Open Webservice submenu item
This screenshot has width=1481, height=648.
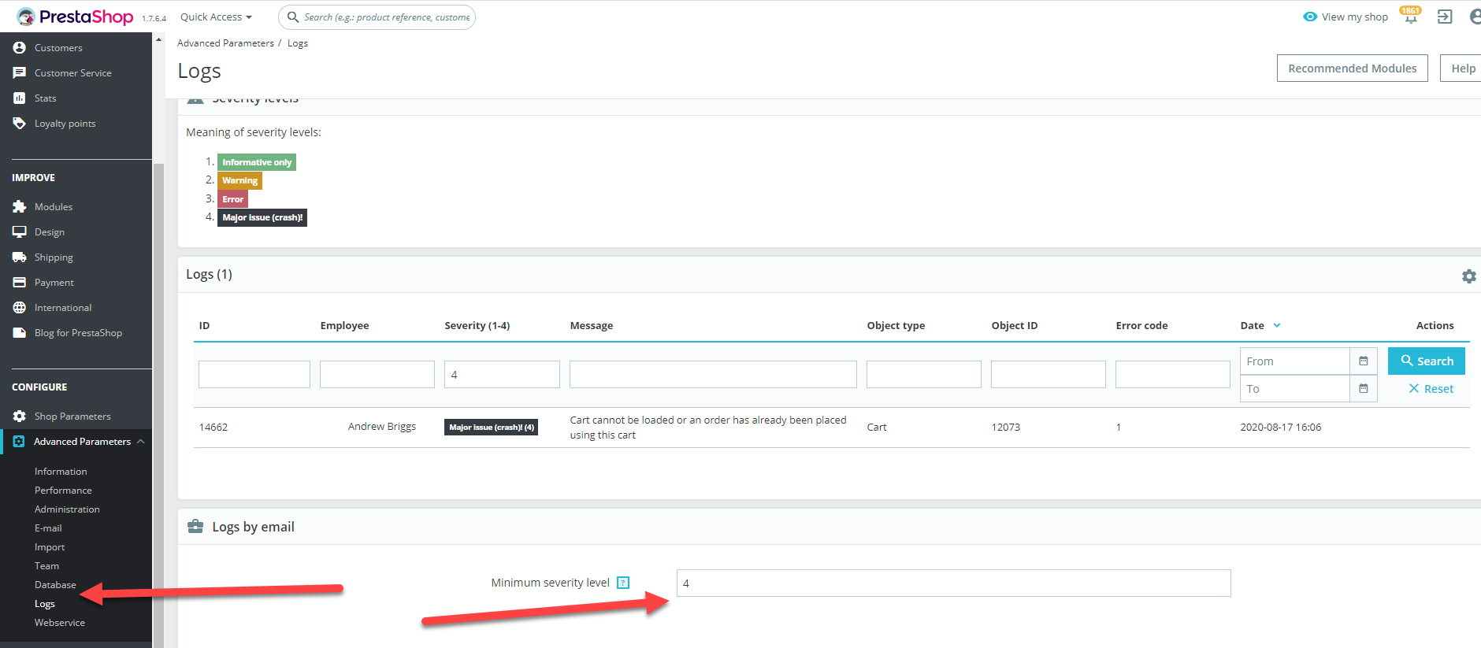tap(60, 623)
